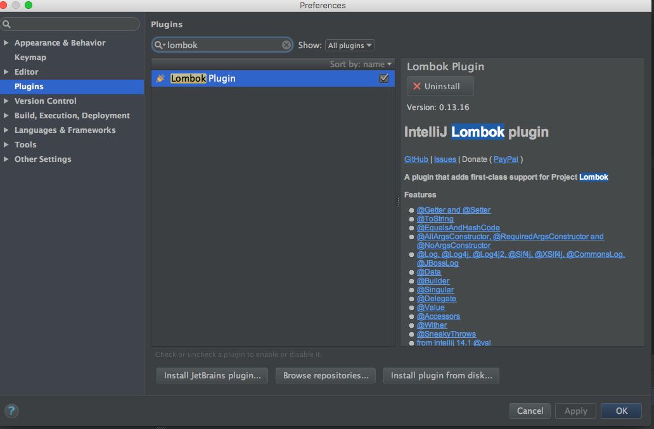This screenshot has height=429, width=654.
Task: Open the @Wither feature link
Action: [x=432, y=325]
